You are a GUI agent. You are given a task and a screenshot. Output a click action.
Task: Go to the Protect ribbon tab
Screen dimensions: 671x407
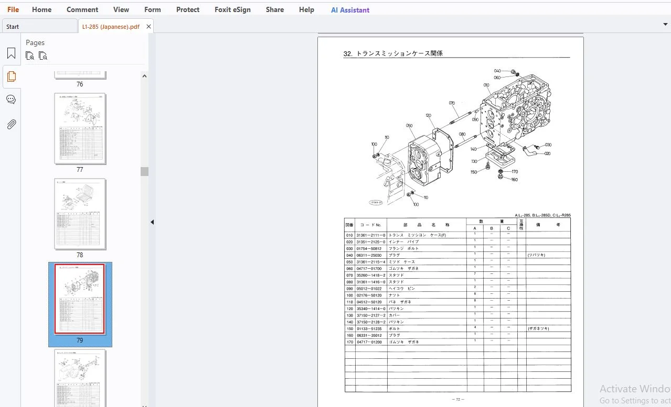click(188, 9)
